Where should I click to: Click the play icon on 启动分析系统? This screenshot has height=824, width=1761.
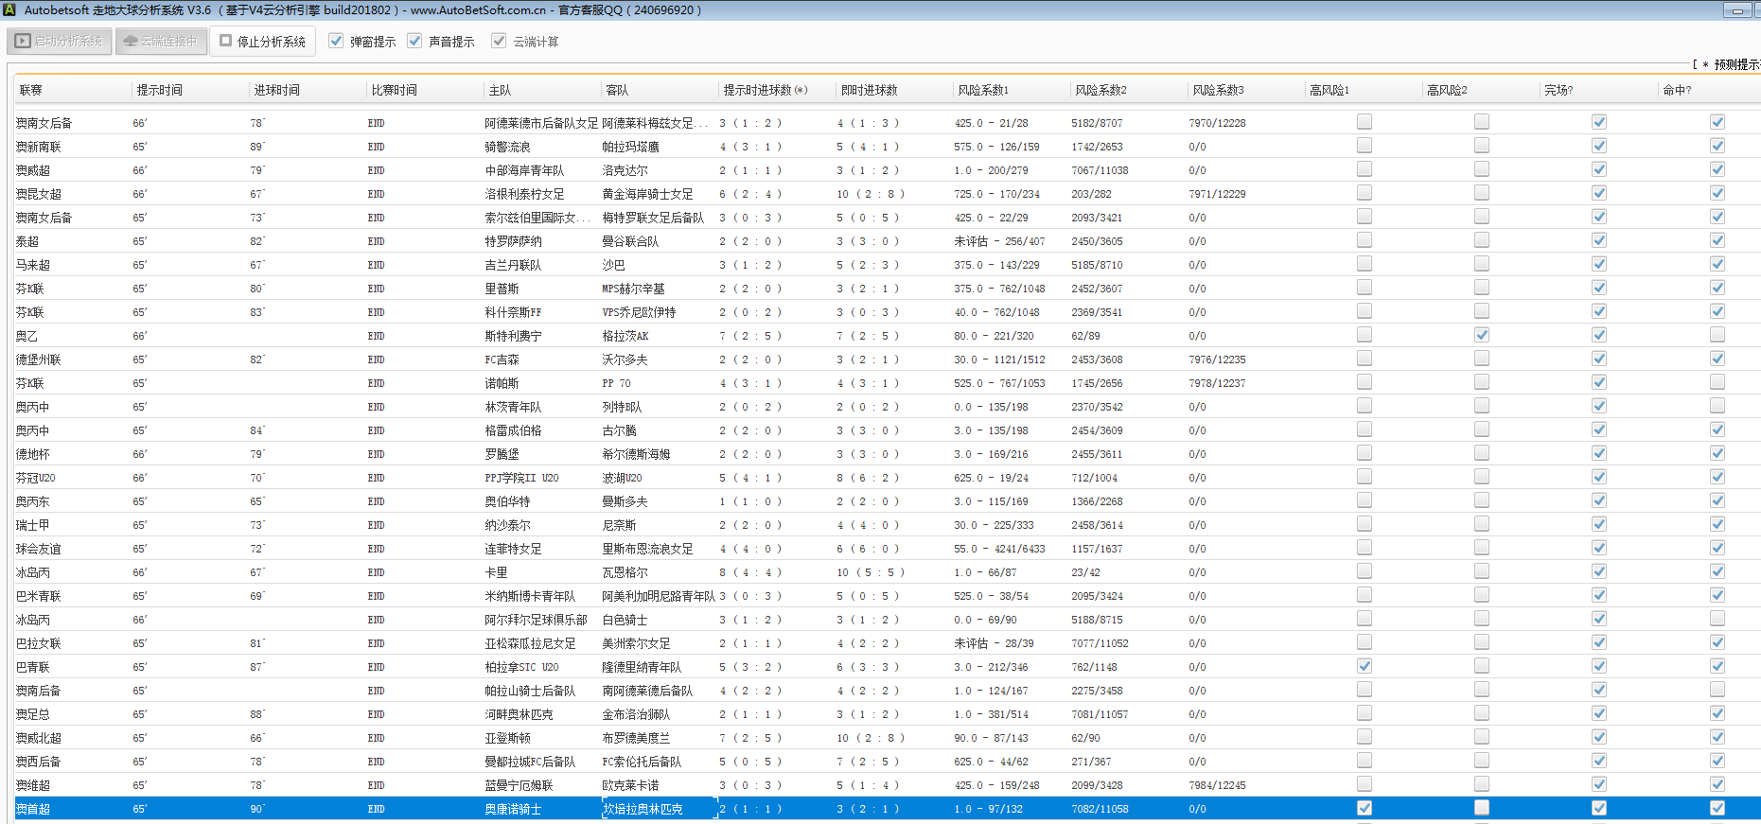pyautogui.click(x=23, y=42)
